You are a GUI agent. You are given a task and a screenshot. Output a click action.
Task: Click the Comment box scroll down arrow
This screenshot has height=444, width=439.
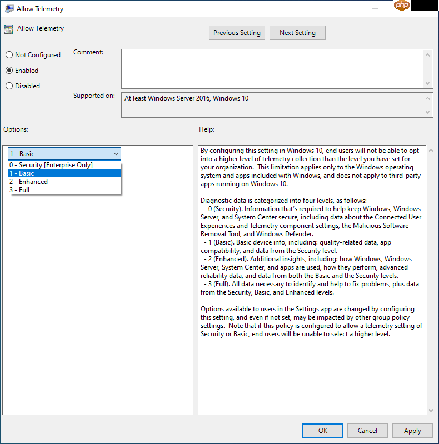428,83
